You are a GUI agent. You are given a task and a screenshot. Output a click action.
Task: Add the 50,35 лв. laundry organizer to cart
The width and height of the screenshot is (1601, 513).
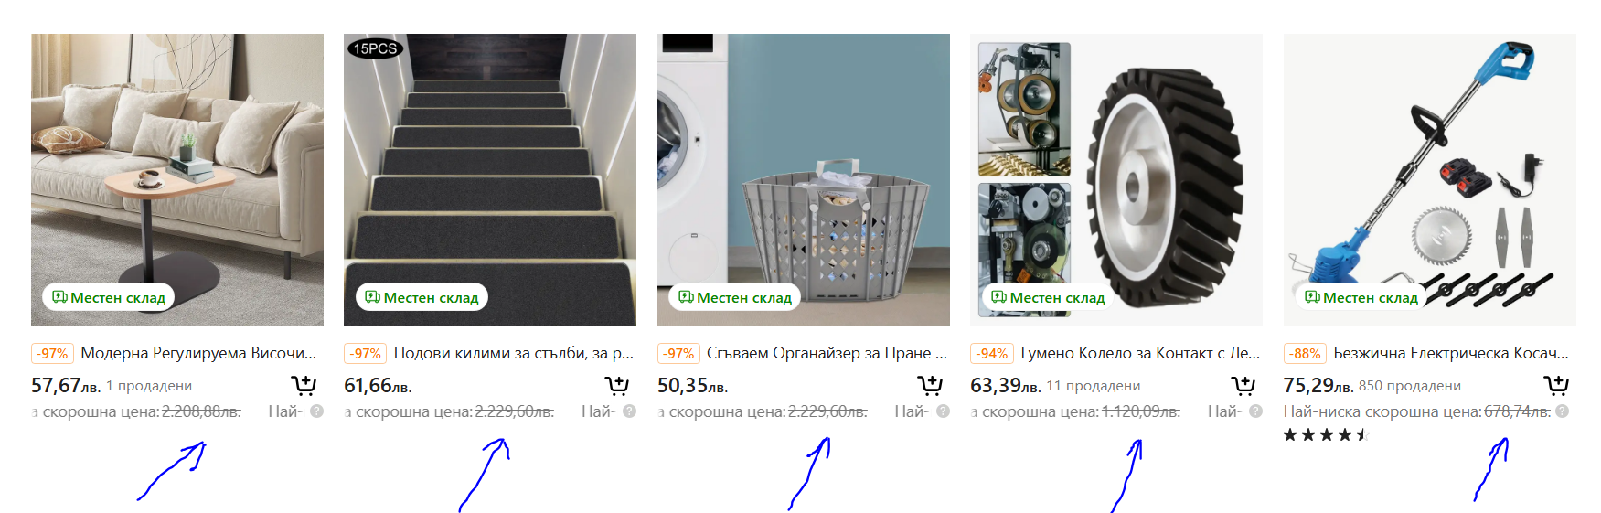coord(930,385)
